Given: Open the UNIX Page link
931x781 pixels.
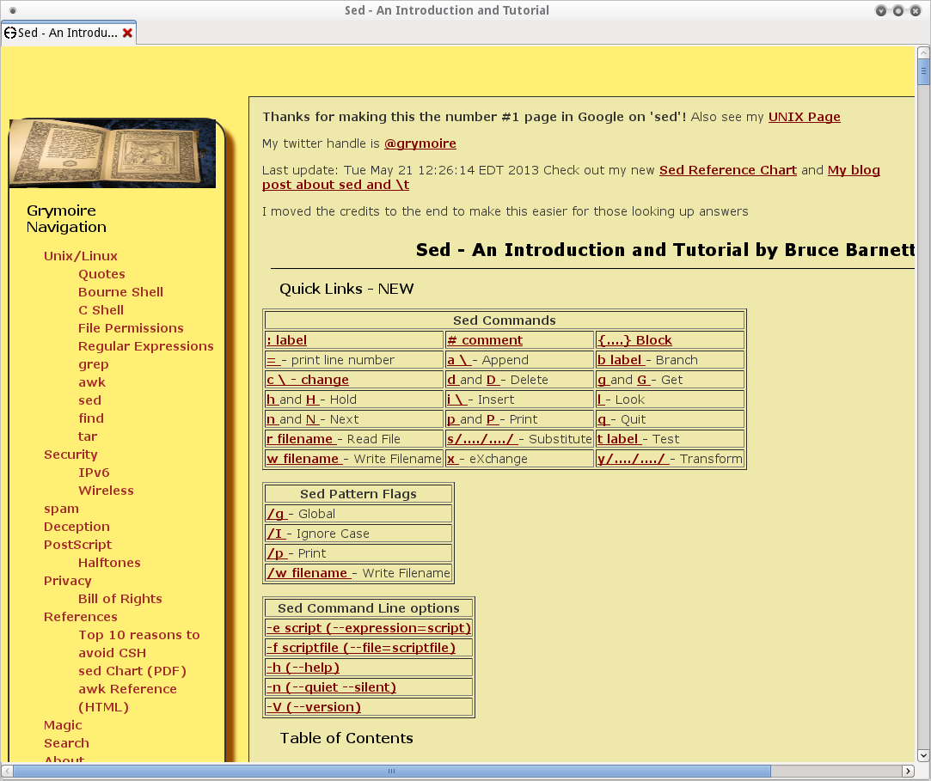Looking at the screenshot, I should 804,117.
